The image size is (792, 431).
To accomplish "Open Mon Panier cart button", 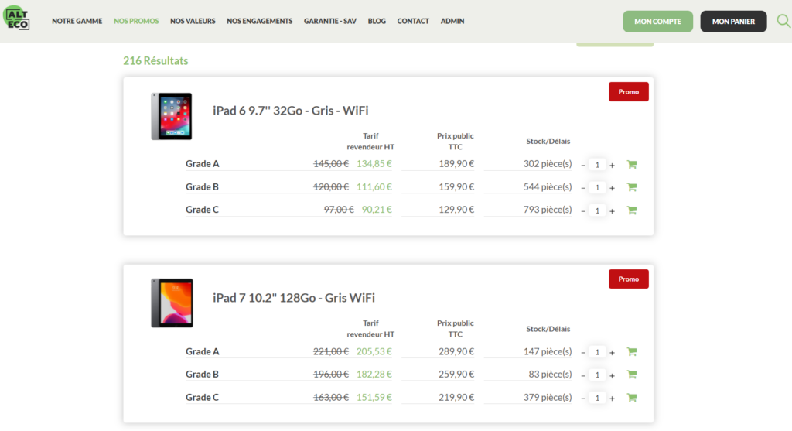I will 733,21.
